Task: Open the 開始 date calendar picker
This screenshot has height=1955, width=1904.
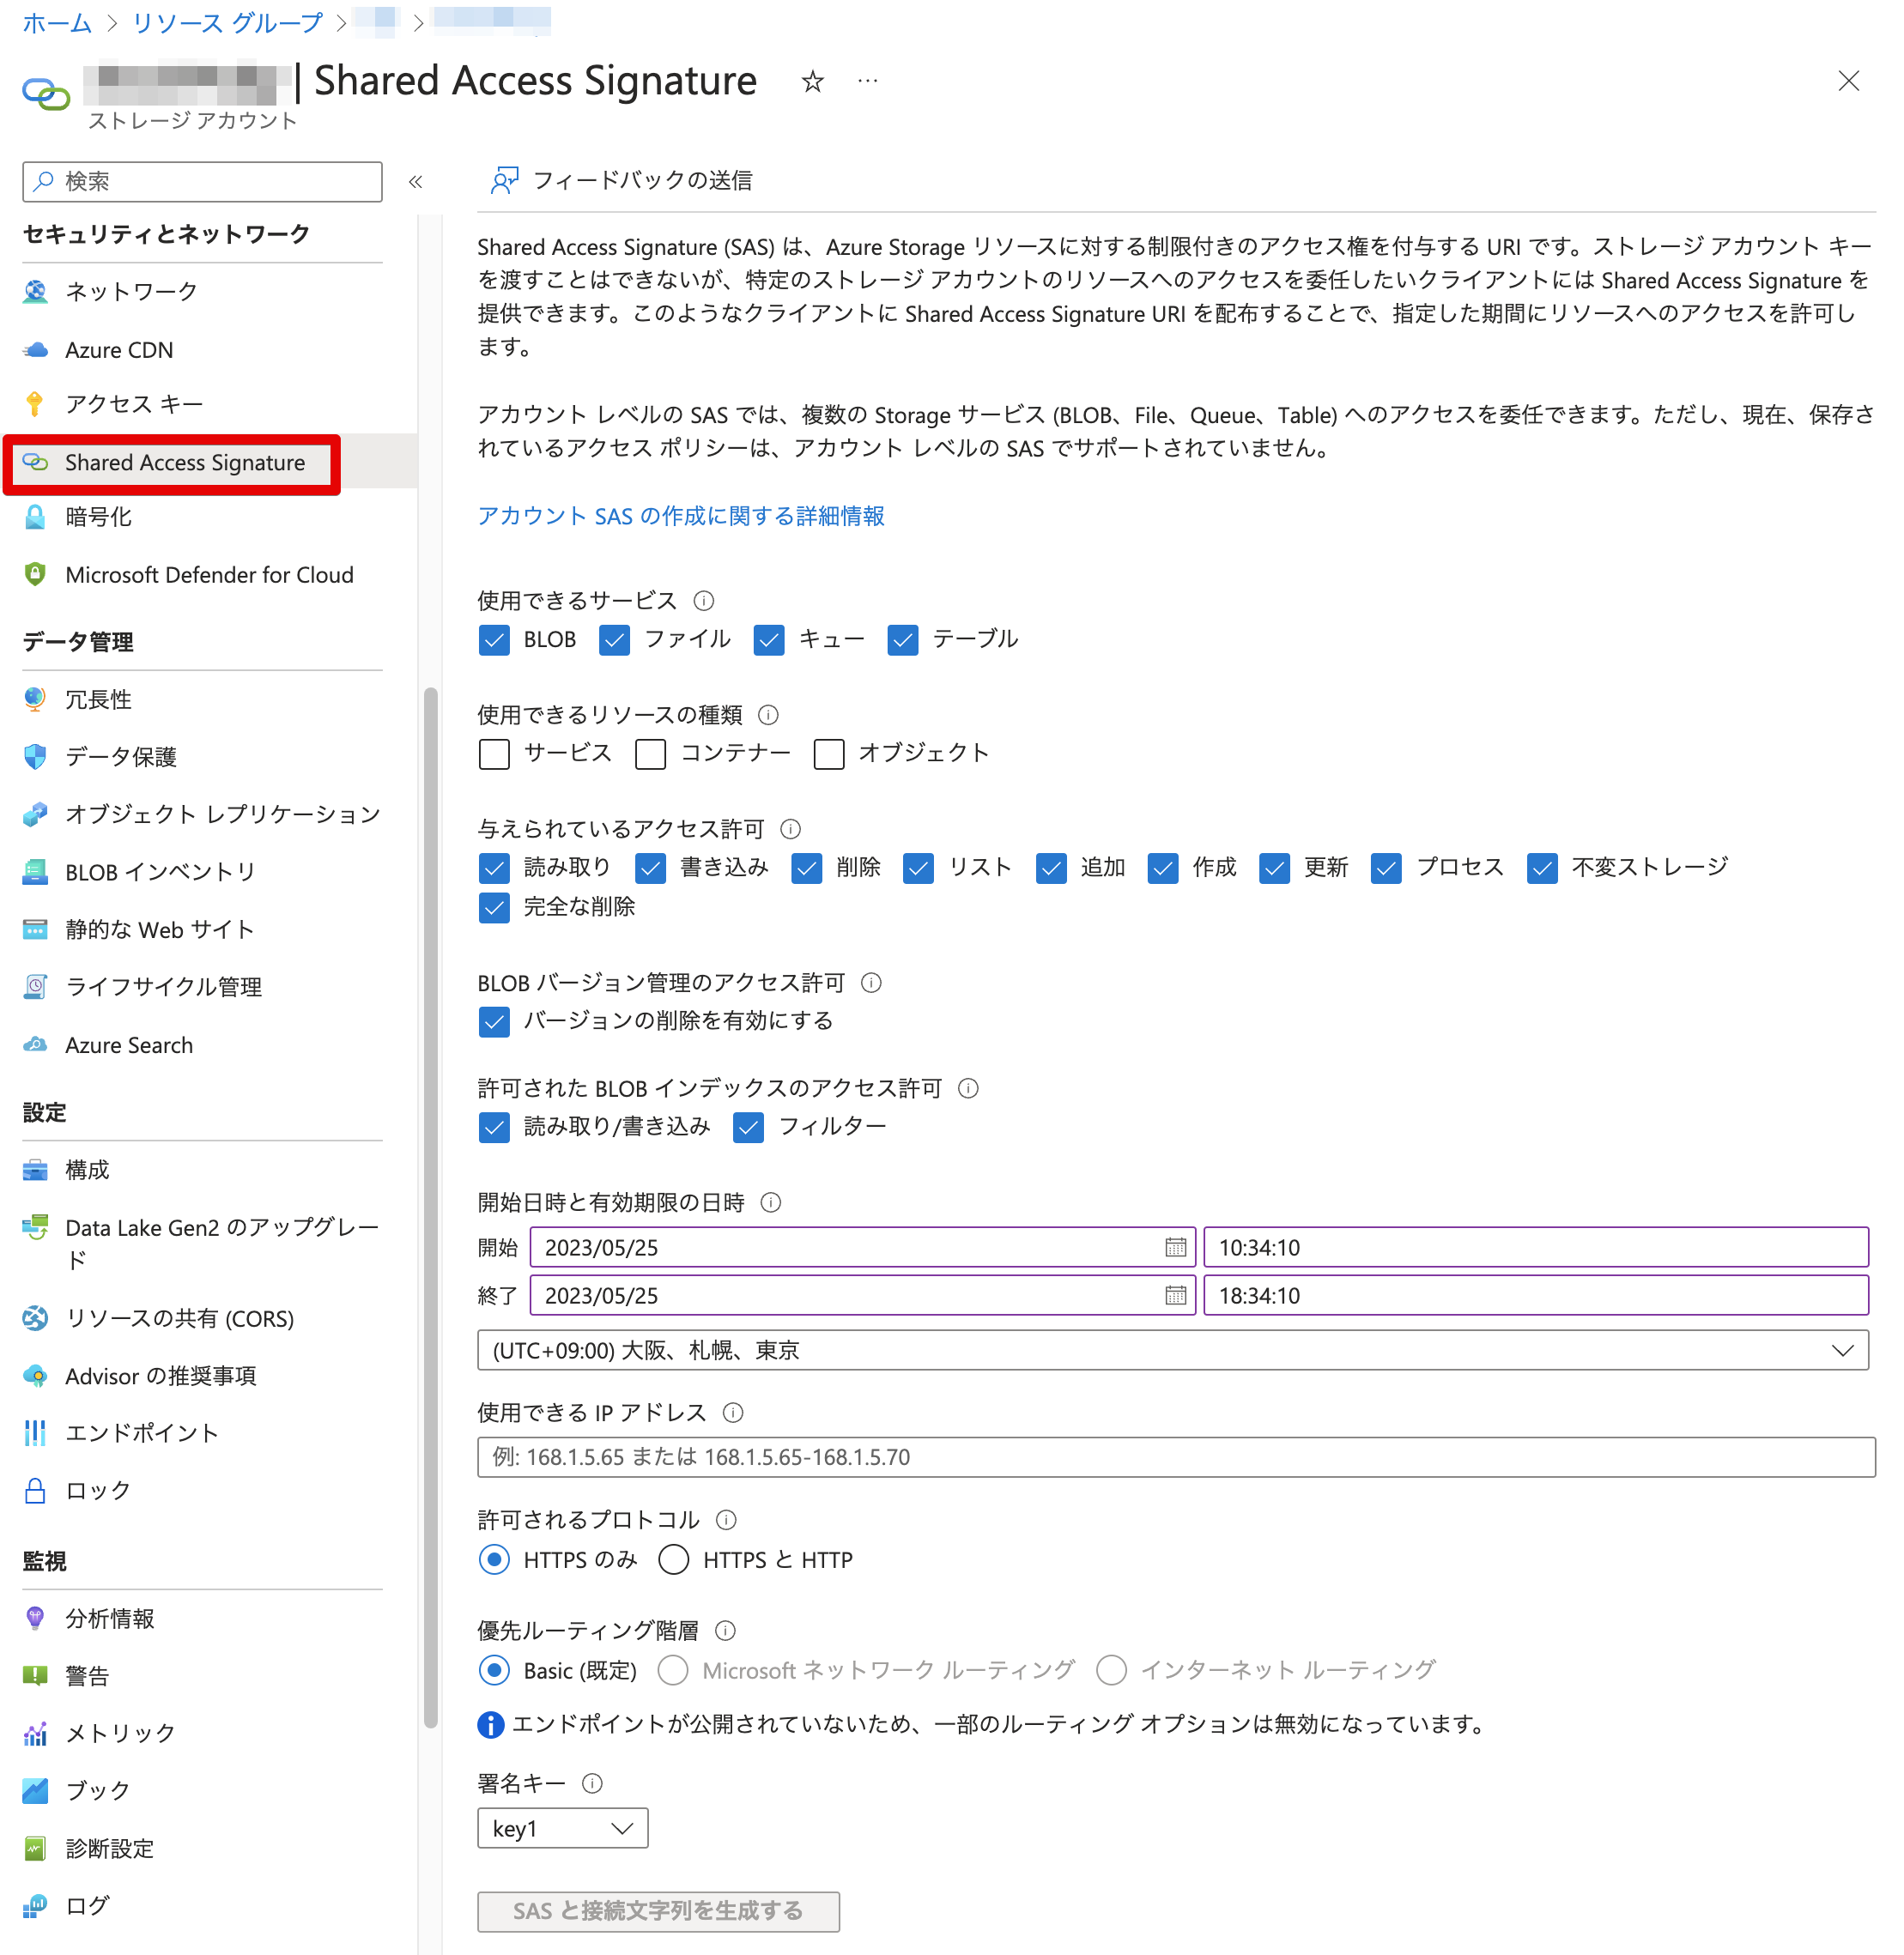Action: tap(1176, 1246)
